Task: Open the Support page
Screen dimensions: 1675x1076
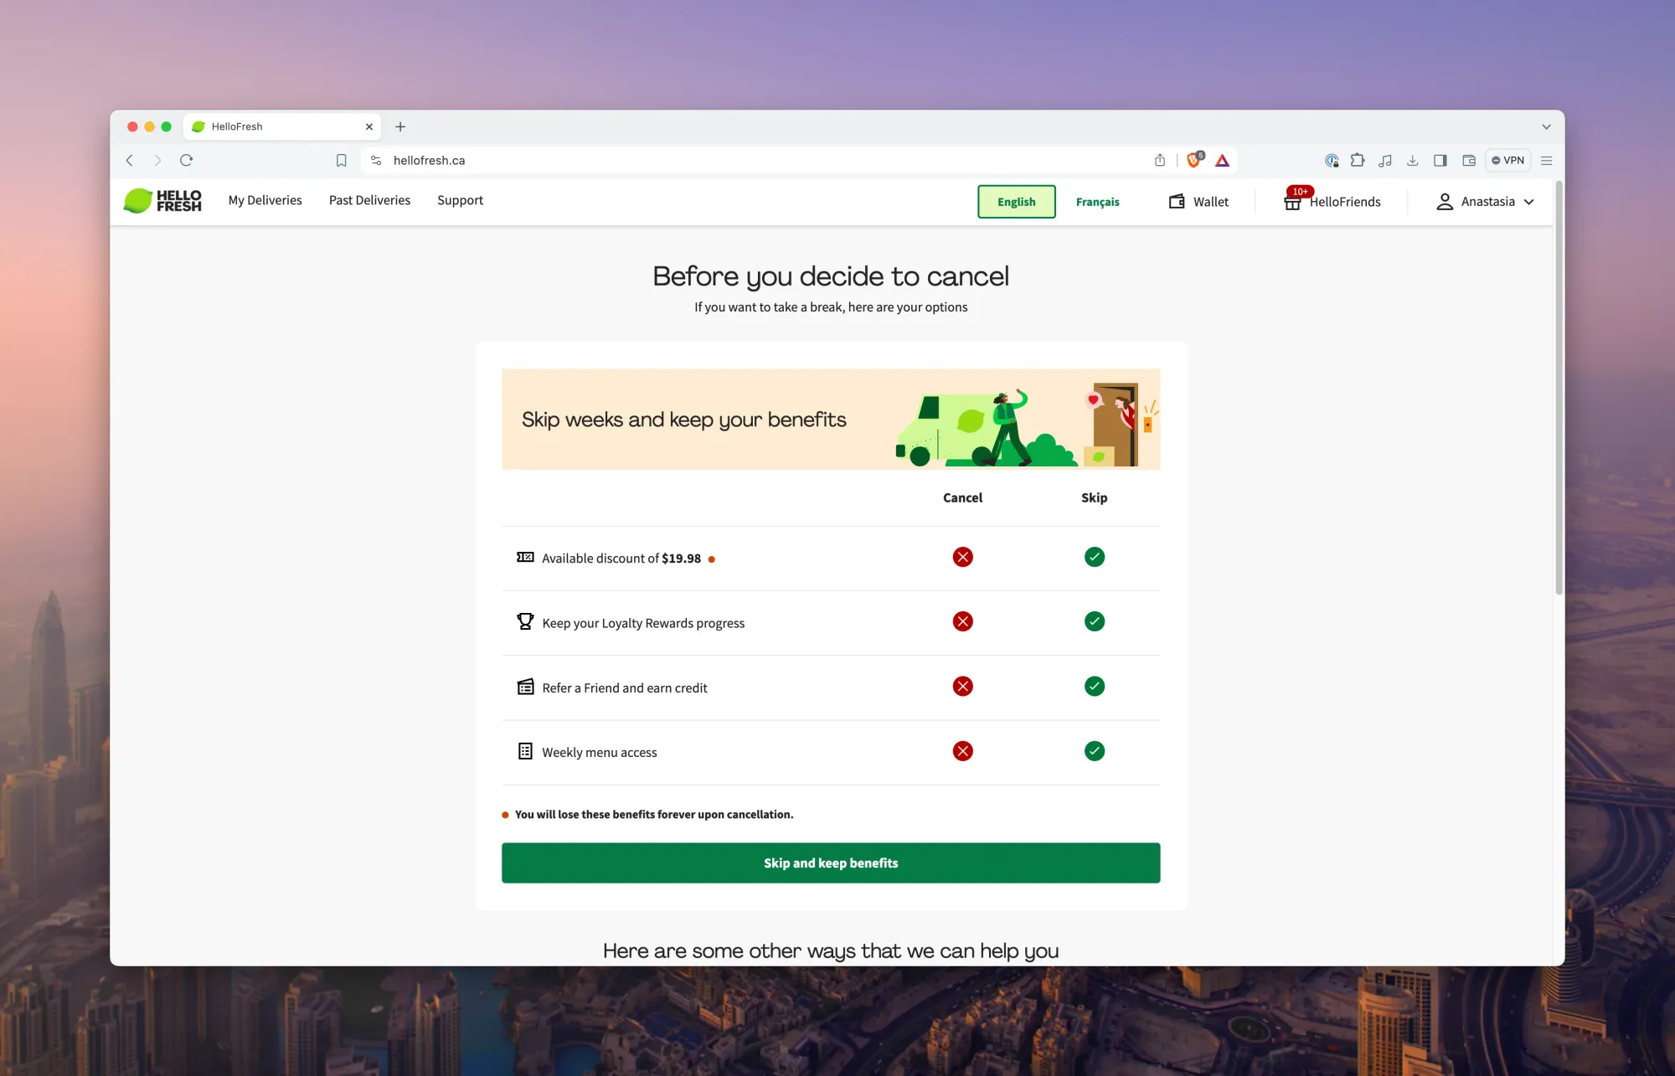Action: [x=460, y=200]
